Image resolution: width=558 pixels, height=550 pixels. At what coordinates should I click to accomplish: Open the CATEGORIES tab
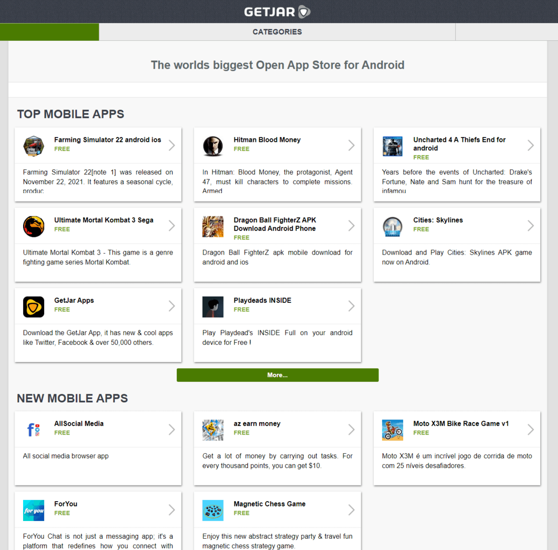277,32
